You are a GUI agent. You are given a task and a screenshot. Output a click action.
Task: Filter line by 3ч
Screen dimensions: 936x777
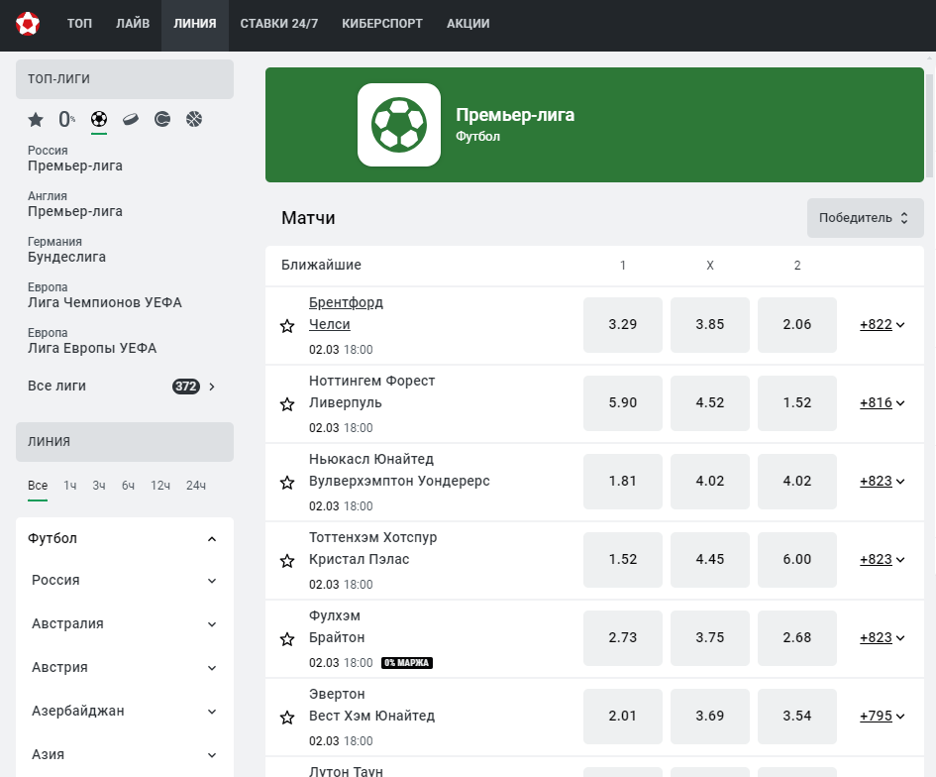[x=98, y=486]
